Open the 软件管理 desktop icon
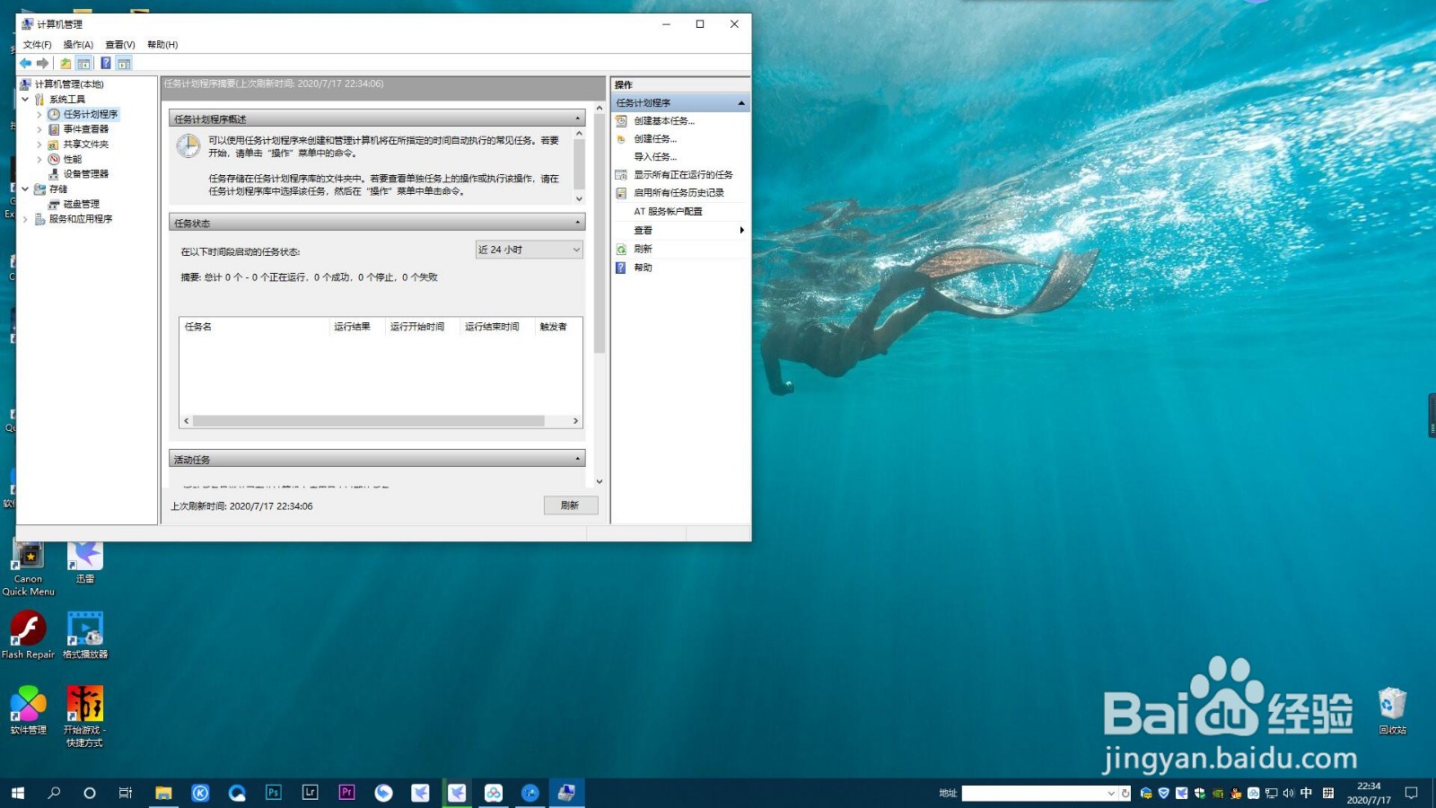Screen dimensions: 1436x808 click(28, 710)
